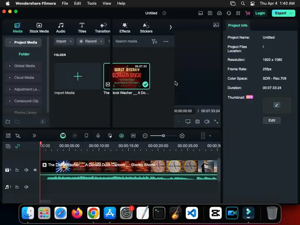Open the scopes waveform icon in preview
Image resolution: width=300 pixels, height=225 pixels.
tap(216, 25)
